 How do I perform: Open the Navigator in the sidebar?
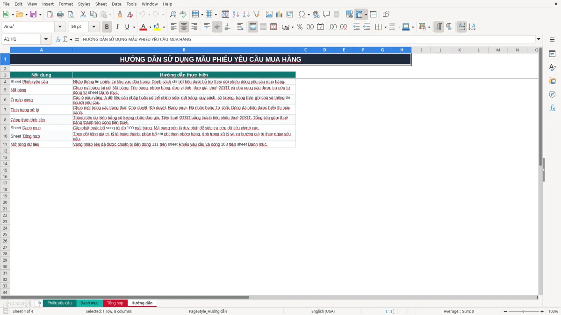click(x=552, y=95)
